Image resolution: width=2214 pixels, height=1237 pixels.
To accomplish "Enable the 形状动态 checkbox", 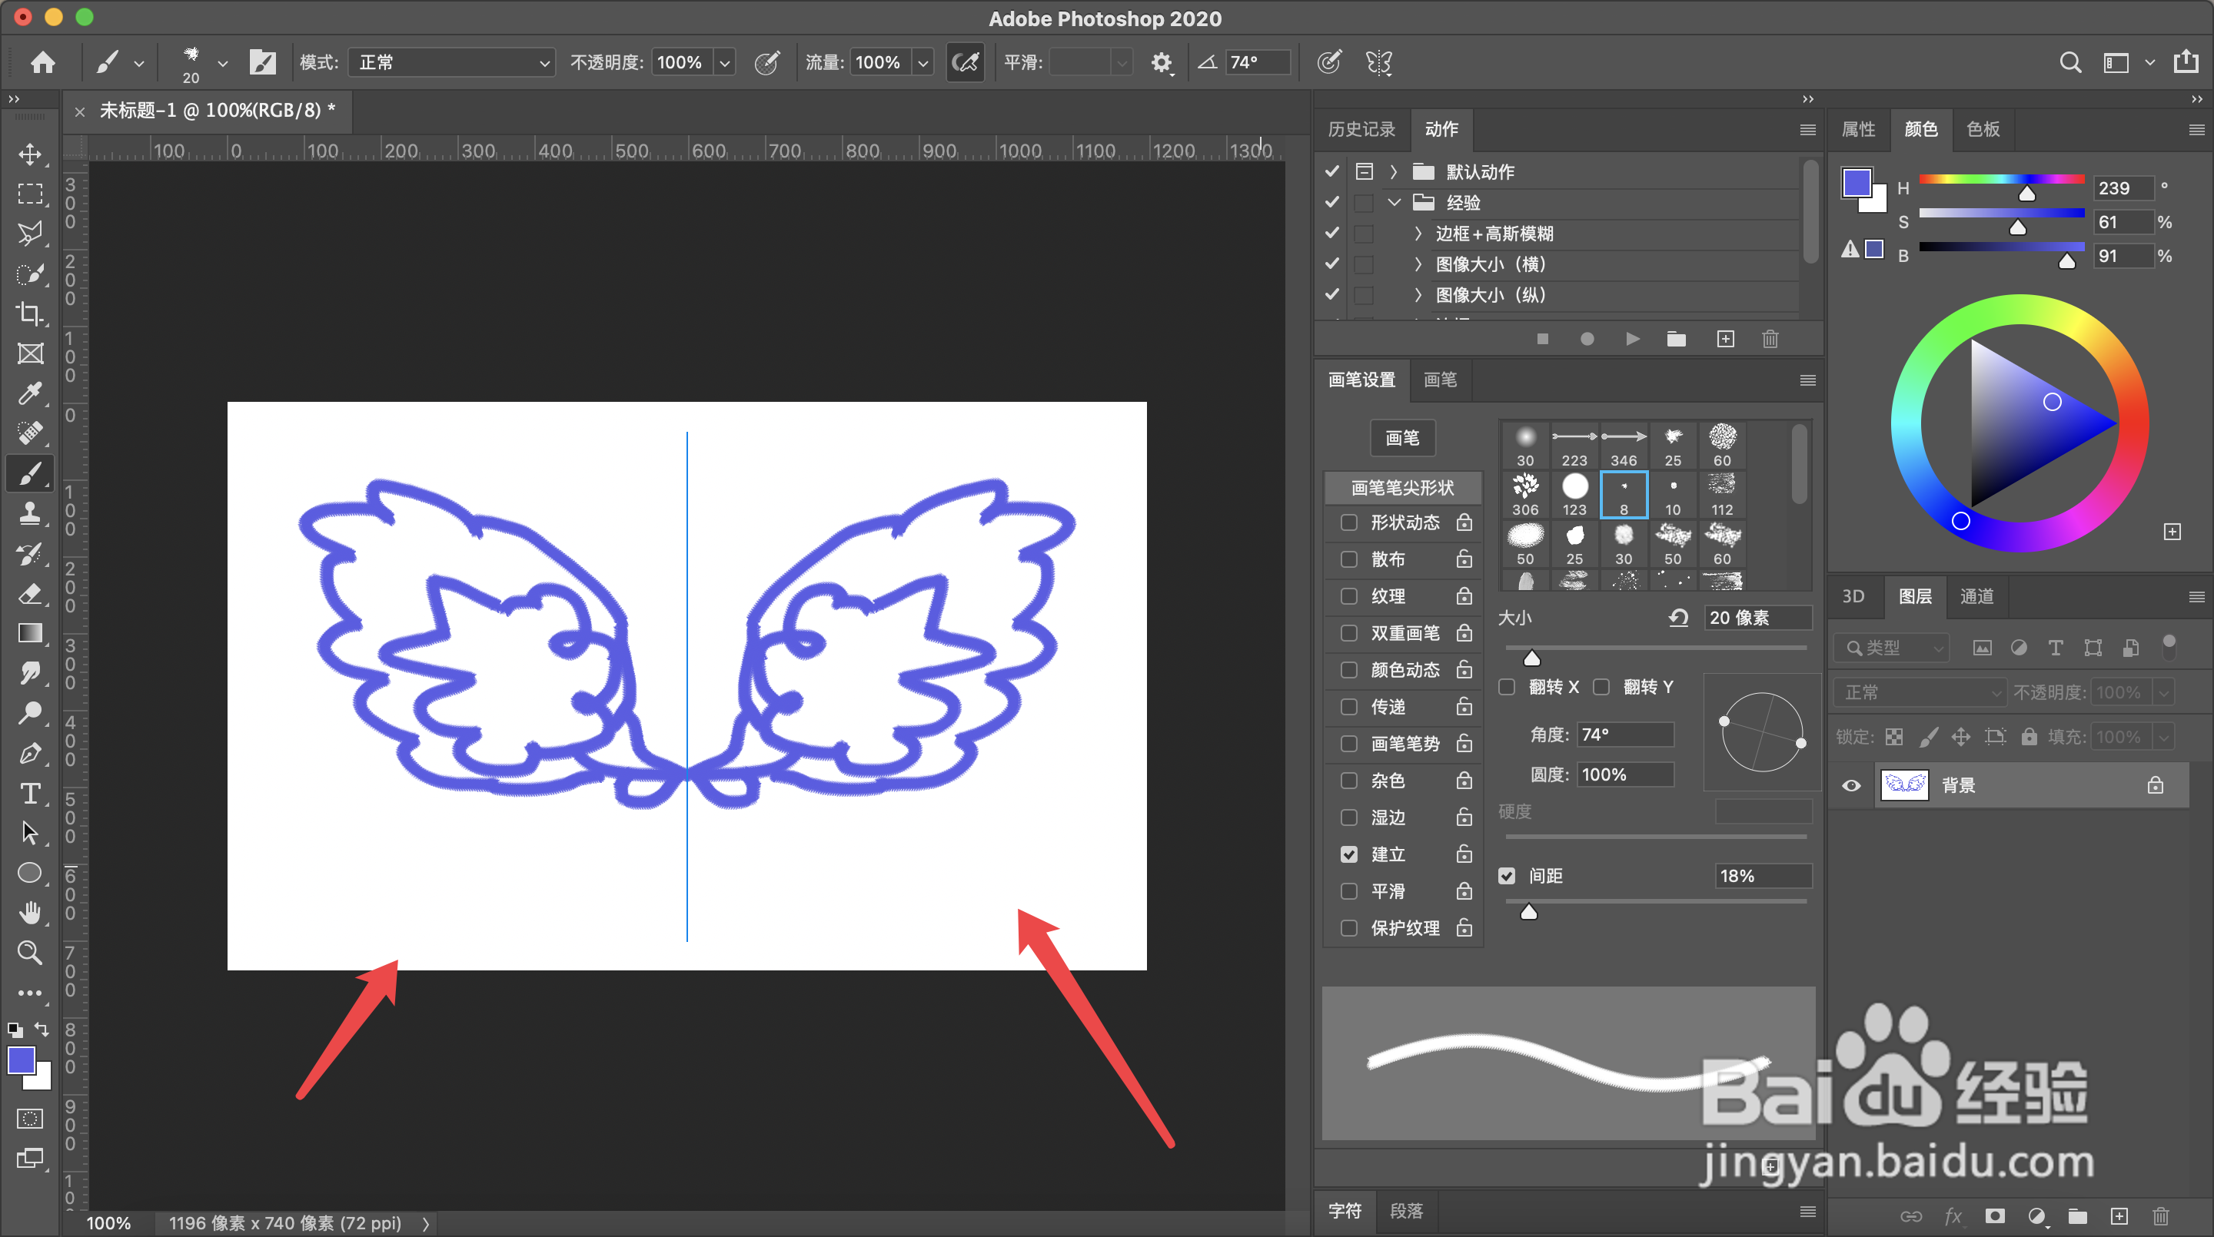I will pyautogui.click(x=1348, y=522).
